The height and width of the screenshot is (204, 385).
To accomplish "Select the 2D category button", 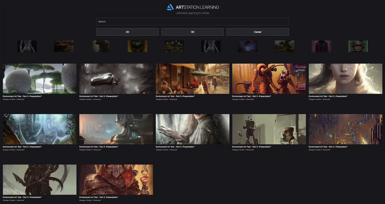I will (x=128, y=32).
